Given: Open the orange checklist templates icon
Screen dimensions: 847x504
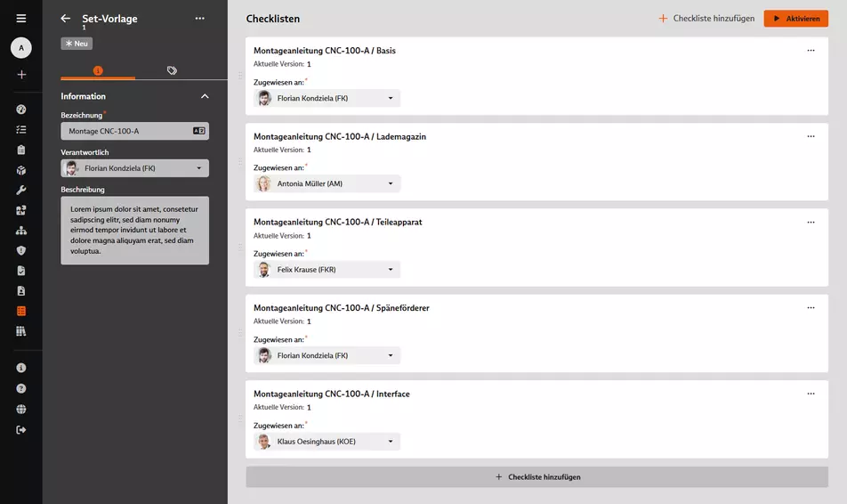Looking at the screenshot, I should pyautogui.click(x=21, y=311).
